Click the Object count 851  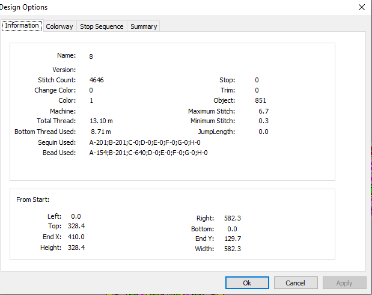260,100
